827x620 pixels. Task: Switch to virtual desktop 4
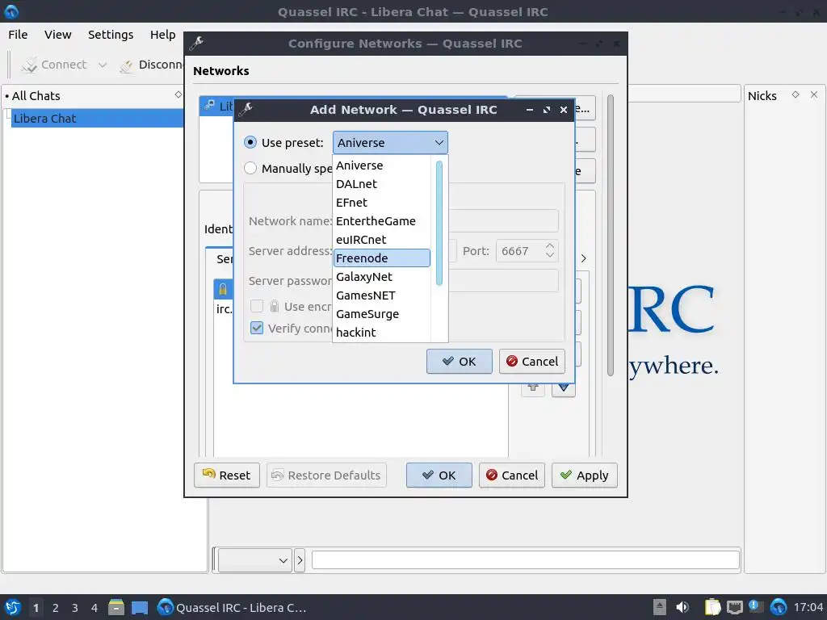(94, 608)
